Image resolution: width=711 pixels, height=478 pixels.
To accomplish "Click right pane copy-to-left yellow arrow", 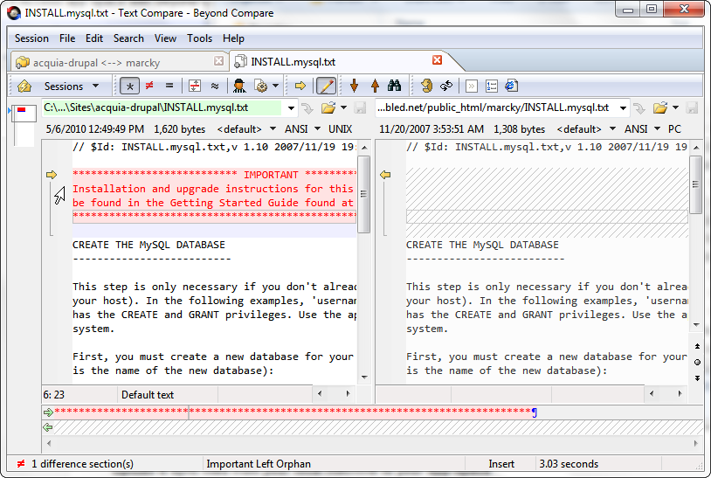I will coord(385,175).
